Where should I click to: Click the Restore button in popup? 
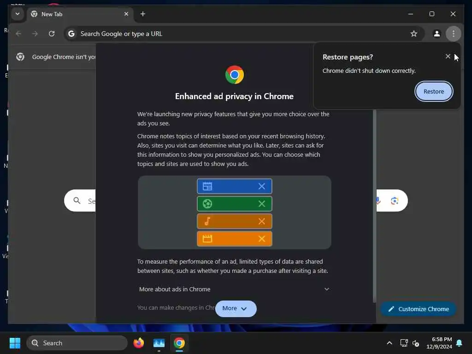433,91
